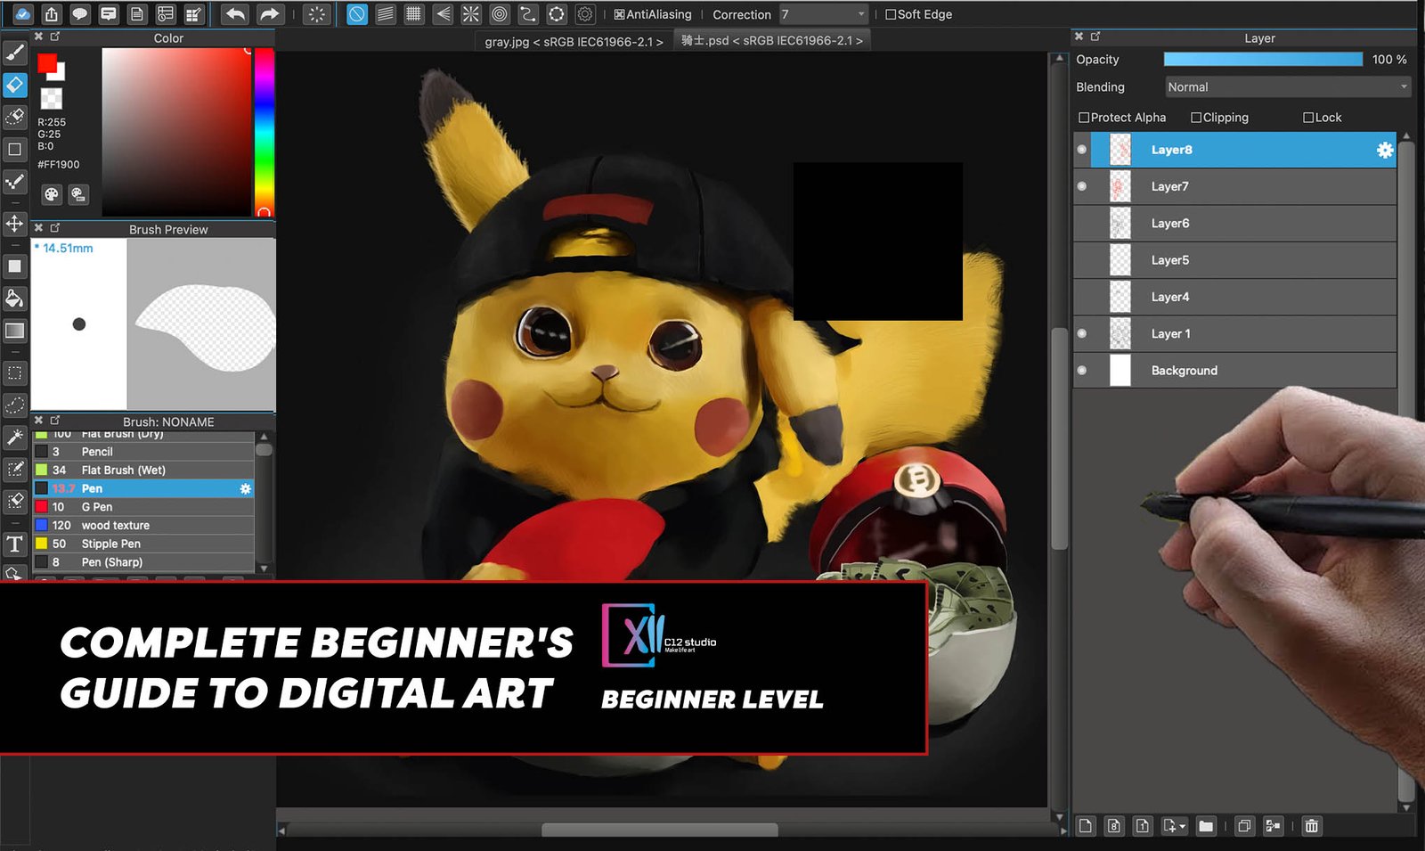Open the Correction value dropdown

(x=823, y=14)
